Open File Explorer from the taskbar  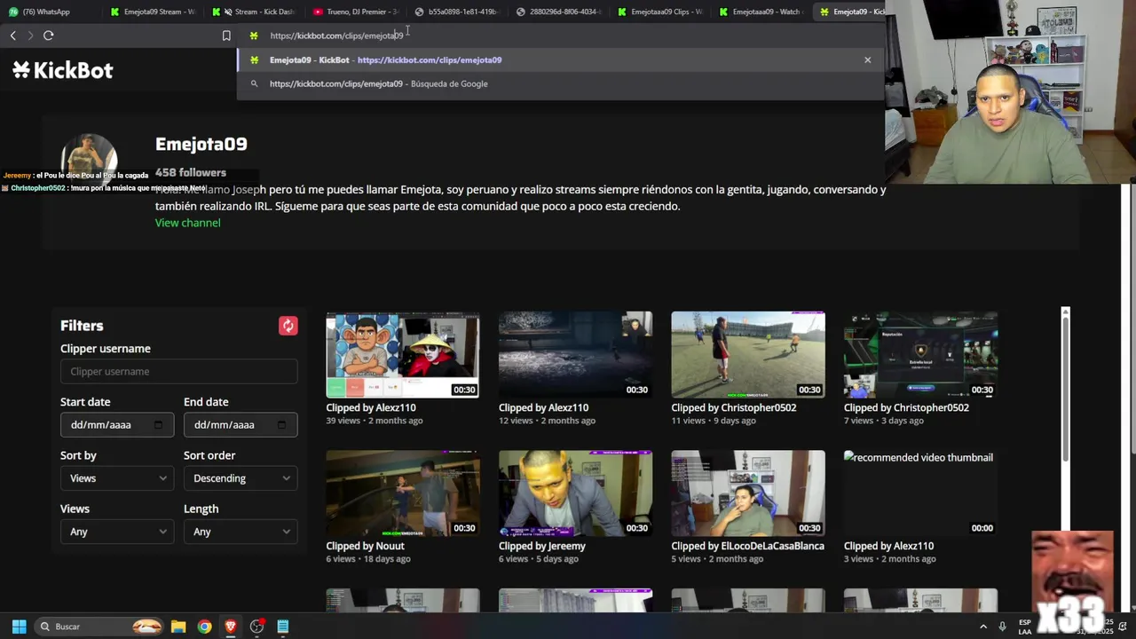(178, 627)
